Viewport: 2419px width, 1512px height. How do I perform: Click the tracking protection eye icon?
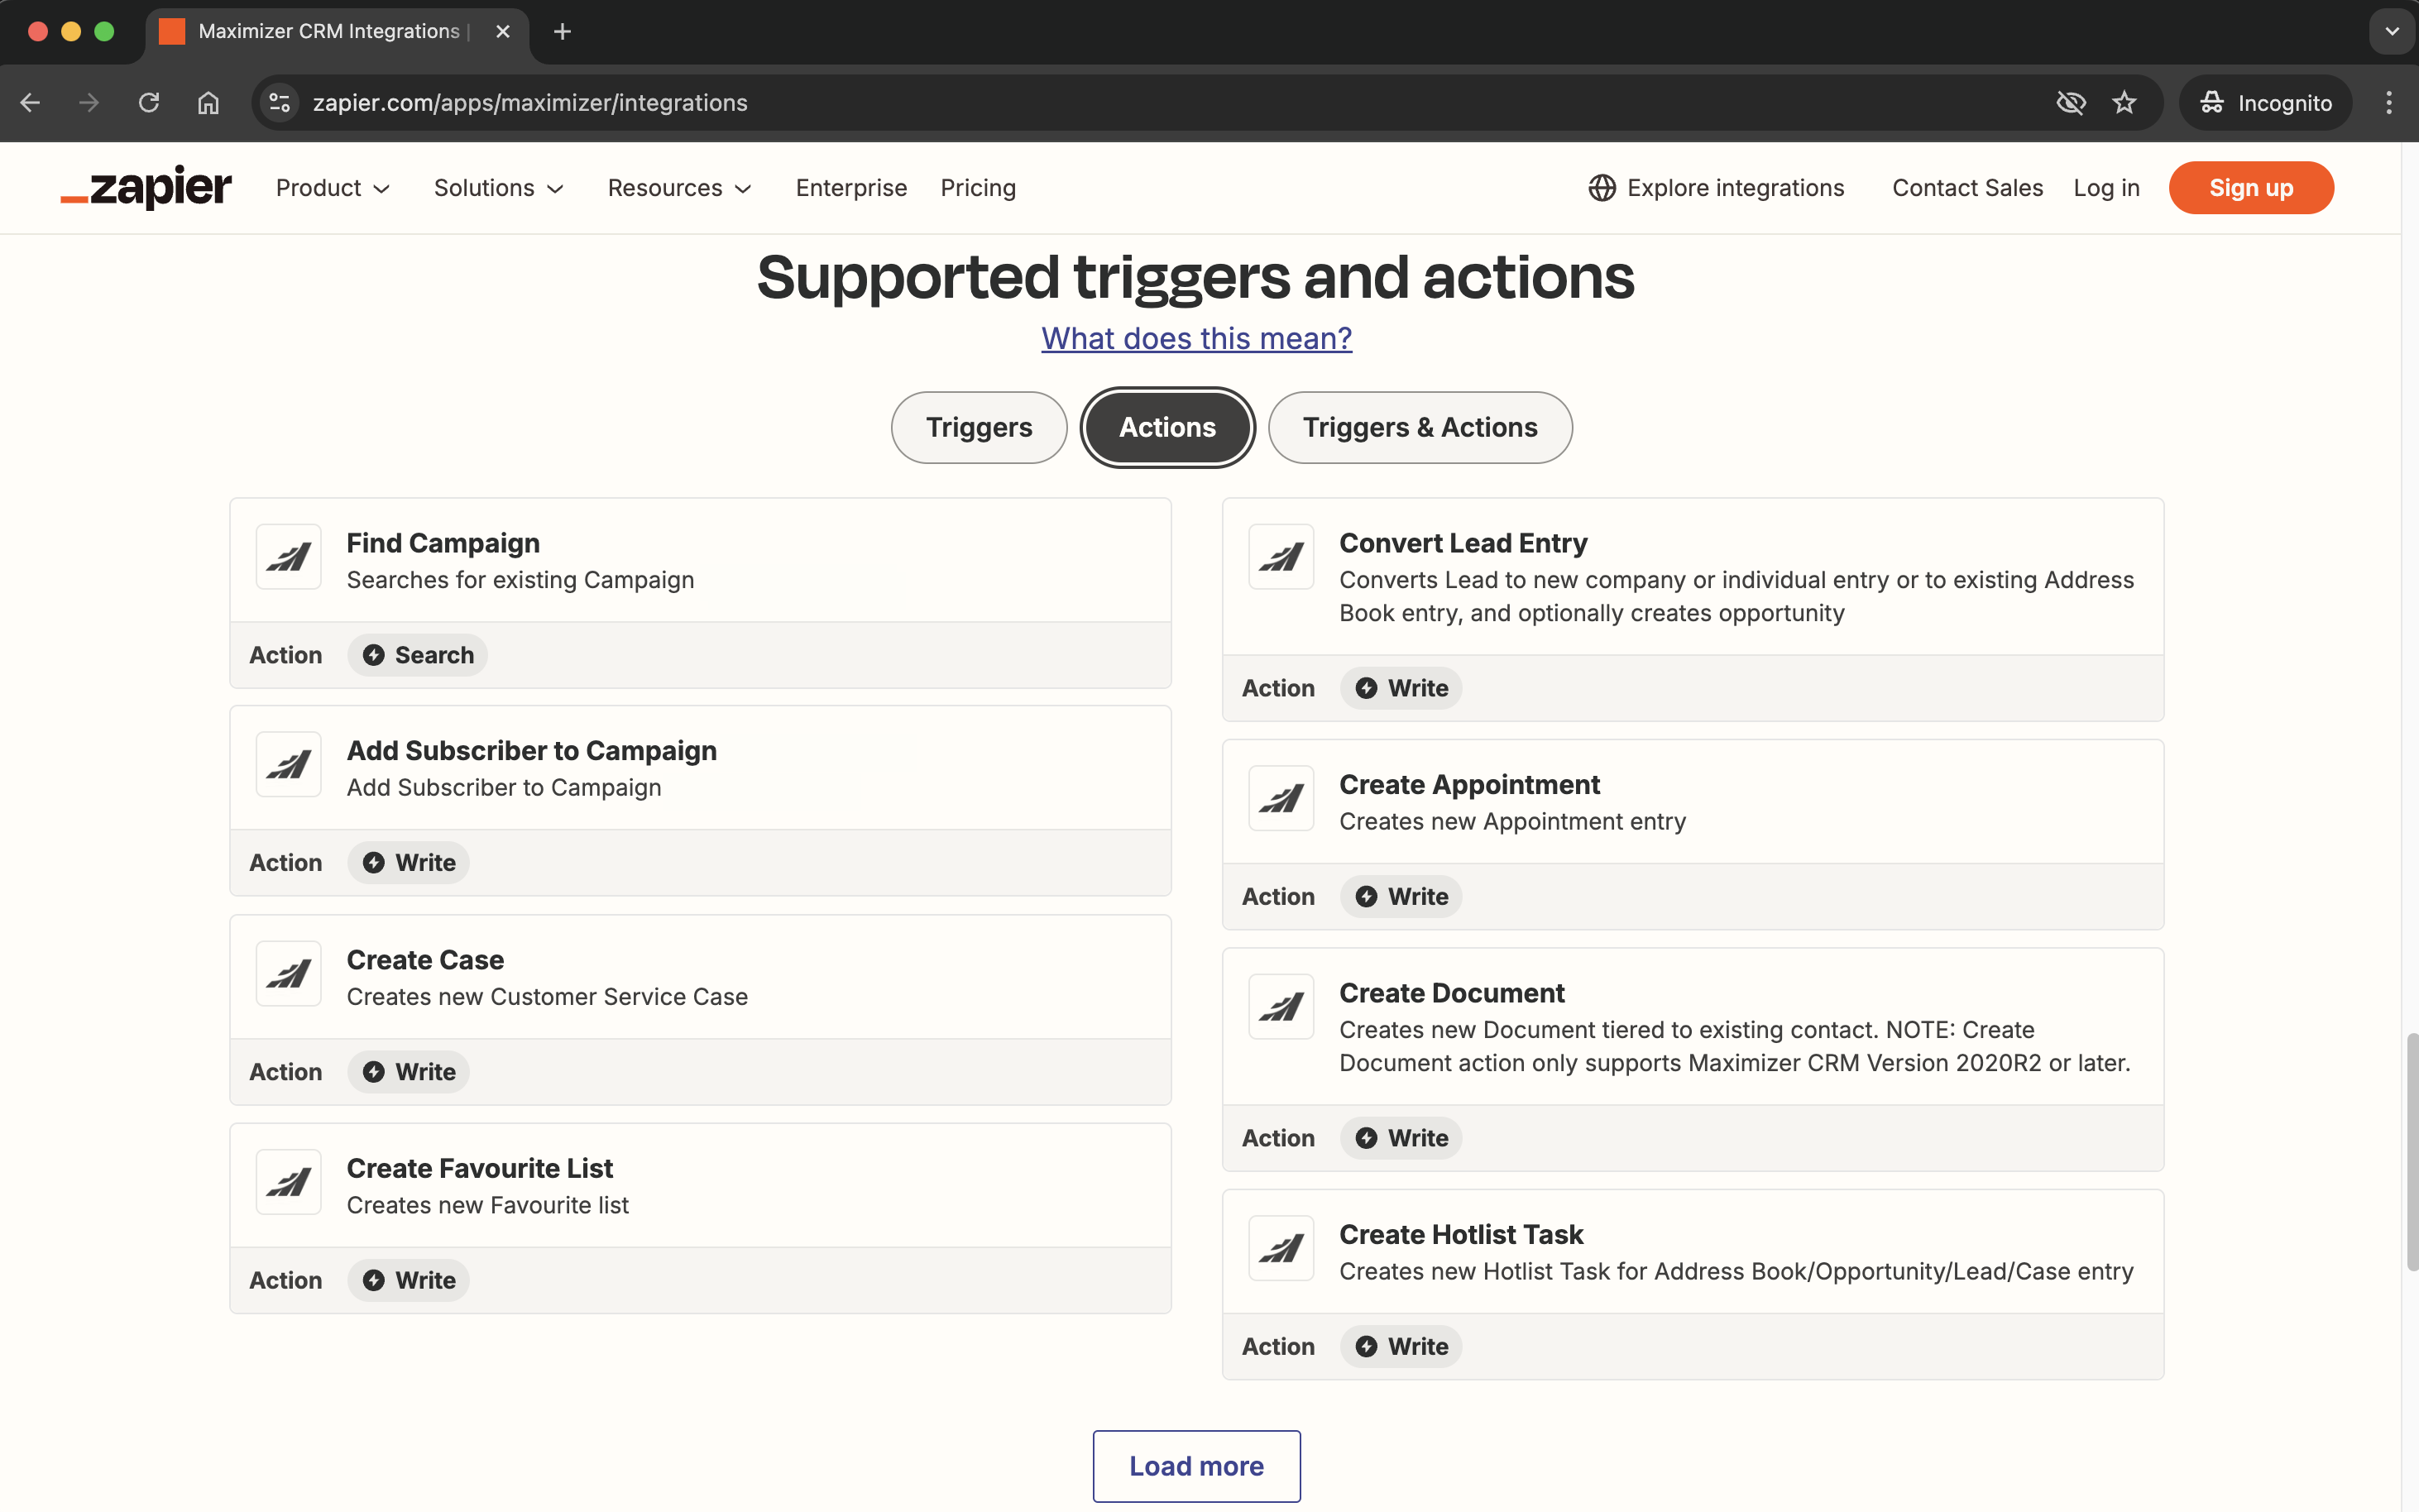(x=2071, y=102)
